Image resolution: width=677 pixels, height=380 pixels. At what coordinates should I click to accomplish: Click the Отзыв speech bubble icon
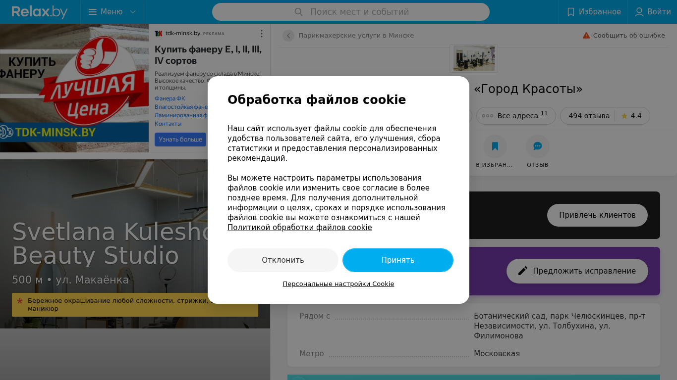click(x=538, y=146)
